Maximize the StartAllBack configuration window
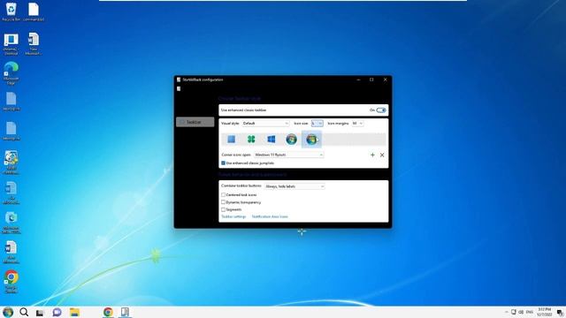 tap(371, 79)
